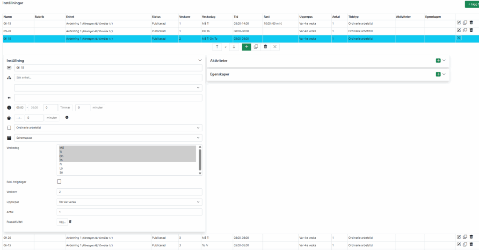
Task: Add an activity with the Aktiviteter plus icon
Action: point(438,60)
